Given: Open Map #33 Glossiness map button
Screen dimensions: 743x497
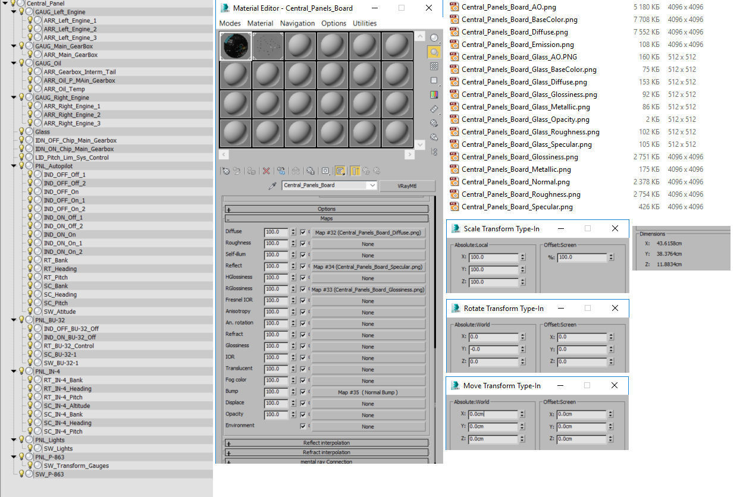Looking at the screenshot, I should tap(368, 290).
